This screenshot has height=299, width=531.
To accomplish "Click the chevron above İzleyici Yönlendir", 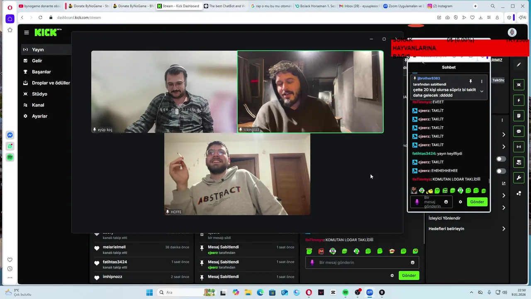I will coord(504,208).
